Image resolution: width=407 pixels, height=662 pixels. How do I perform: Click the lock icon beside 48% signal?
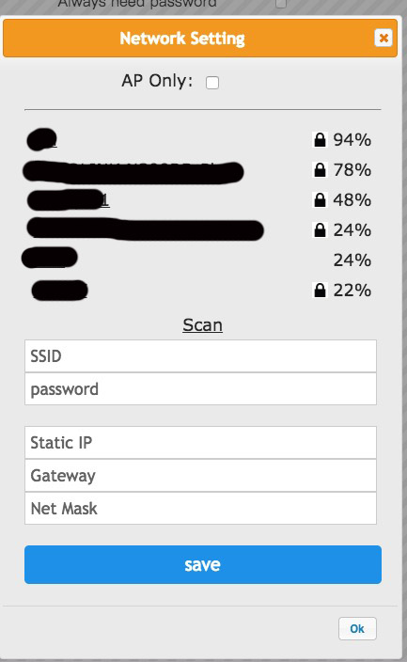click(320, 199)
